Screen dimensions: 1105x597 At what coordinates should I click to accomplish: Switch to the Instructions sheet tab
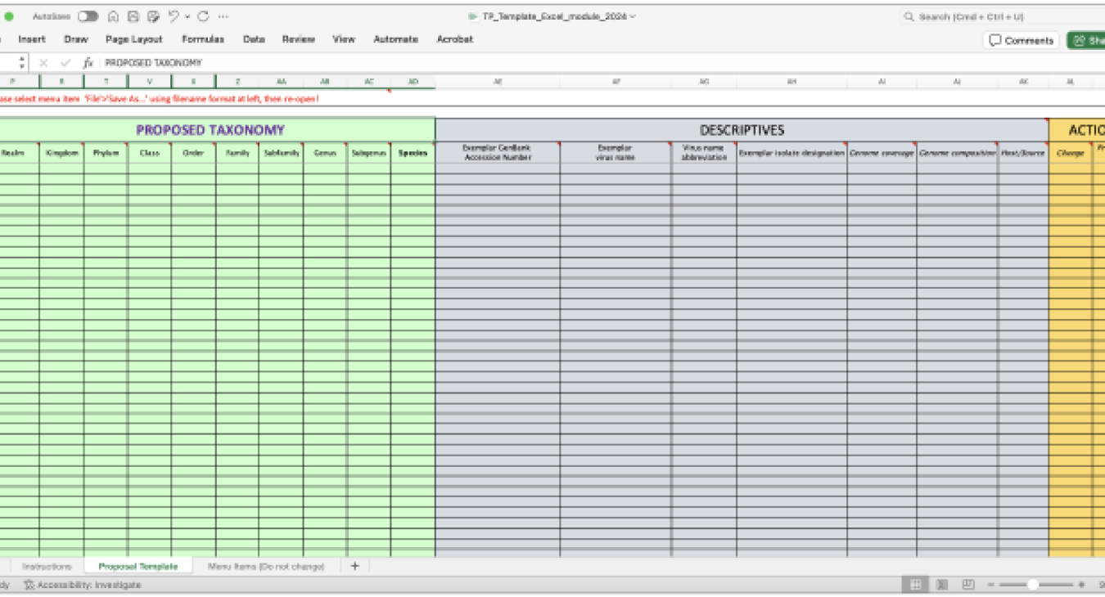click(x=47, y=566)
